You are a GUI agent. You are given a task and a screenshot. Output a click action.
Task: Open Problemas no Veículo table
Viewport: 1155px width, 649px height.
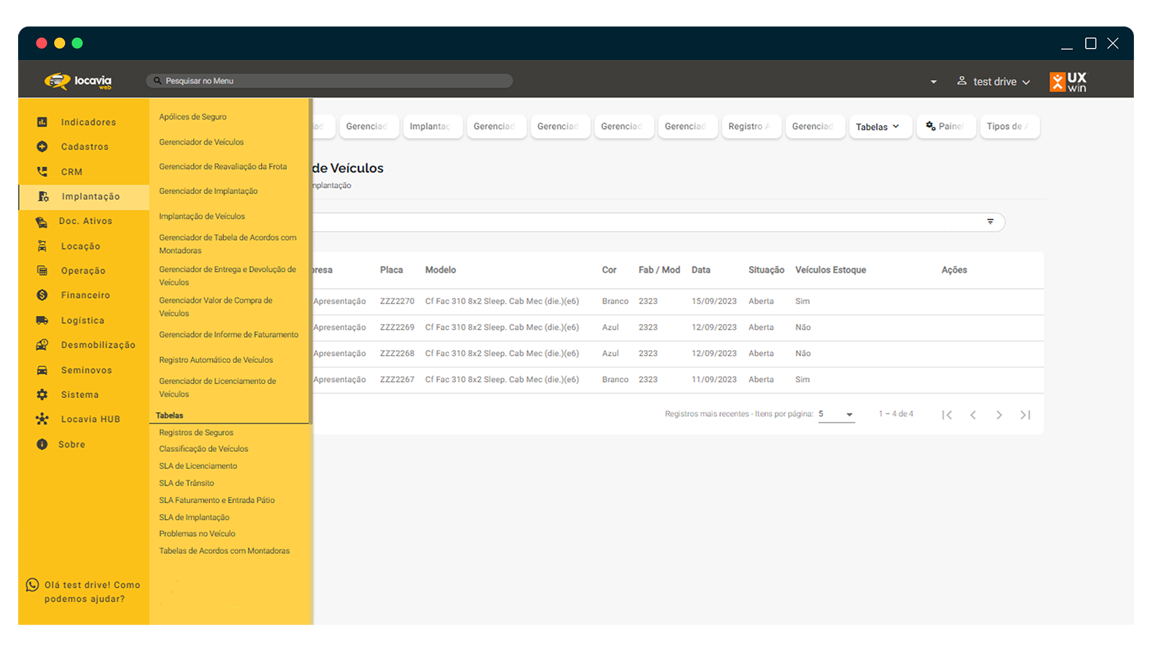click(x=197, y=534)
